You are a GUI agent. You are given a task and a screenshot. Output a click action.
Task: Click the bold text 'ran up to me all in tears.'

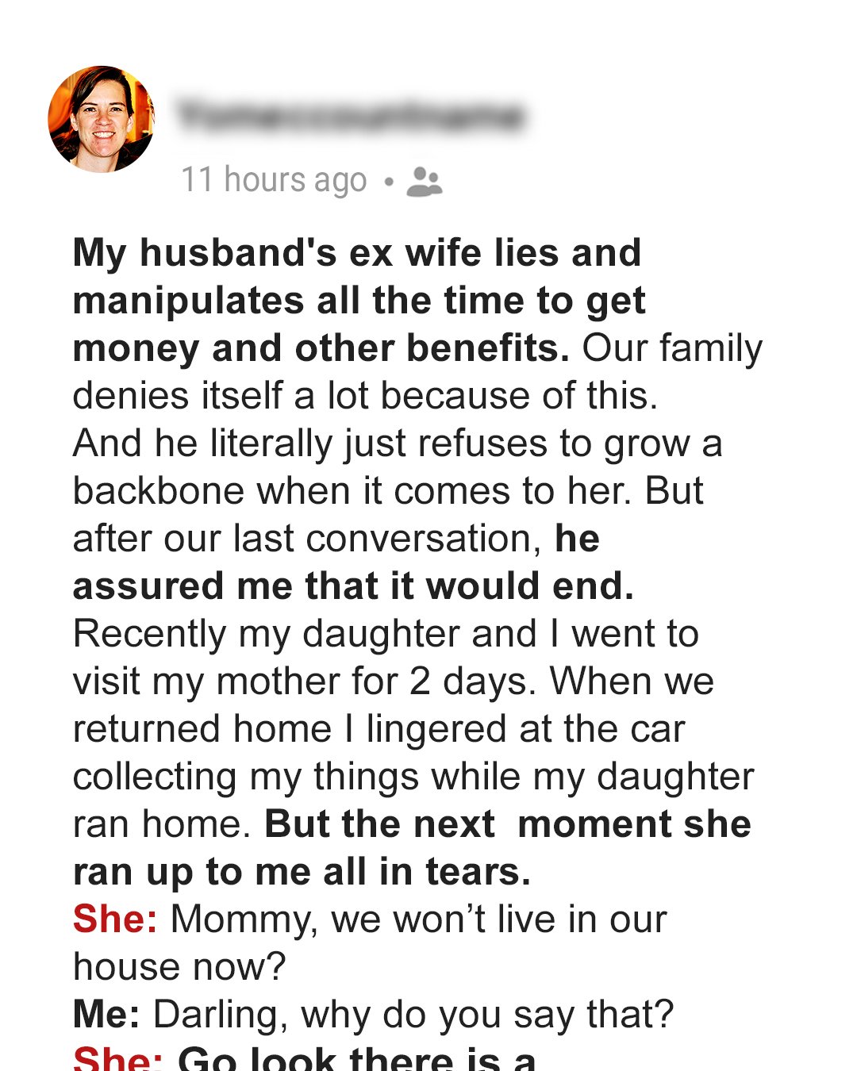coord(302,872)
